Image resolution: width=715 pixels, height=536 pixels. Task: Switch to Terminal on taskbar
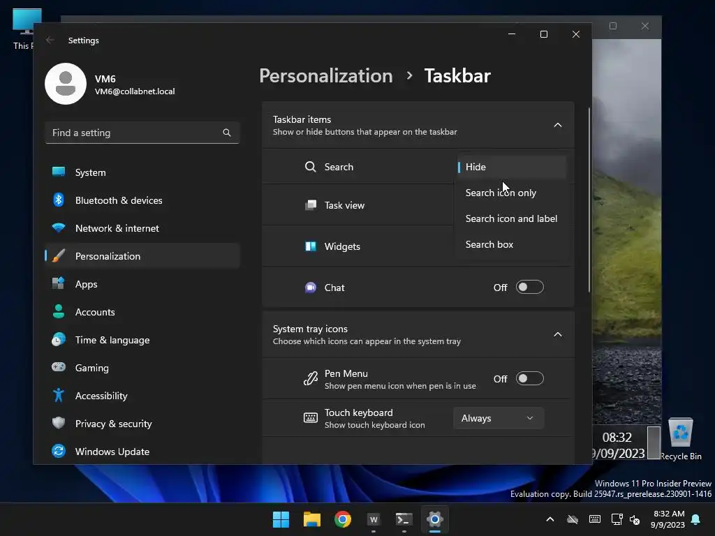click(404, 519)
